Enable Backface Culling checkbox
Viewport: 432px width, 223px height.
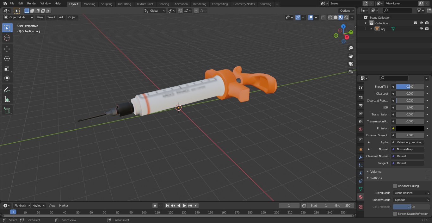[x=395, y=186]
